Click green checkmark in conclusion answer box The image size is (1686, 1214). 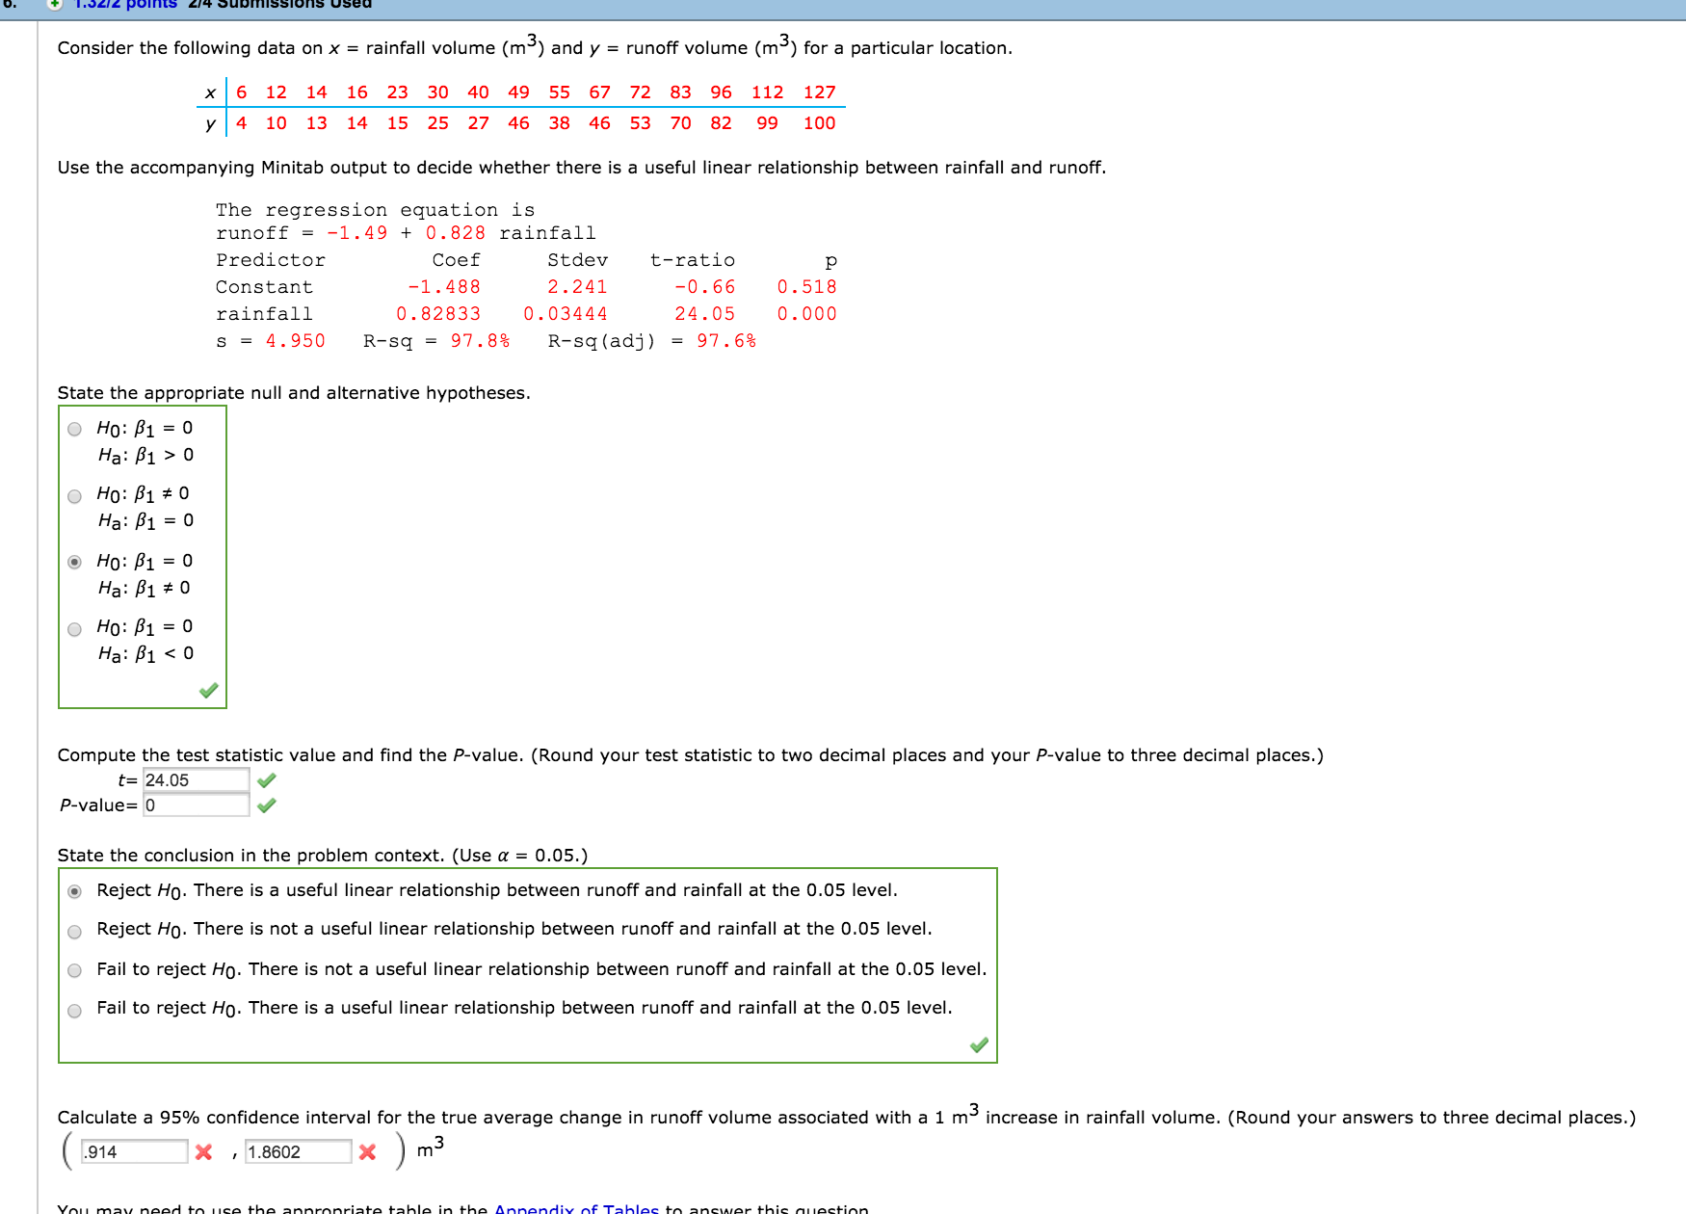[979, 1044]
